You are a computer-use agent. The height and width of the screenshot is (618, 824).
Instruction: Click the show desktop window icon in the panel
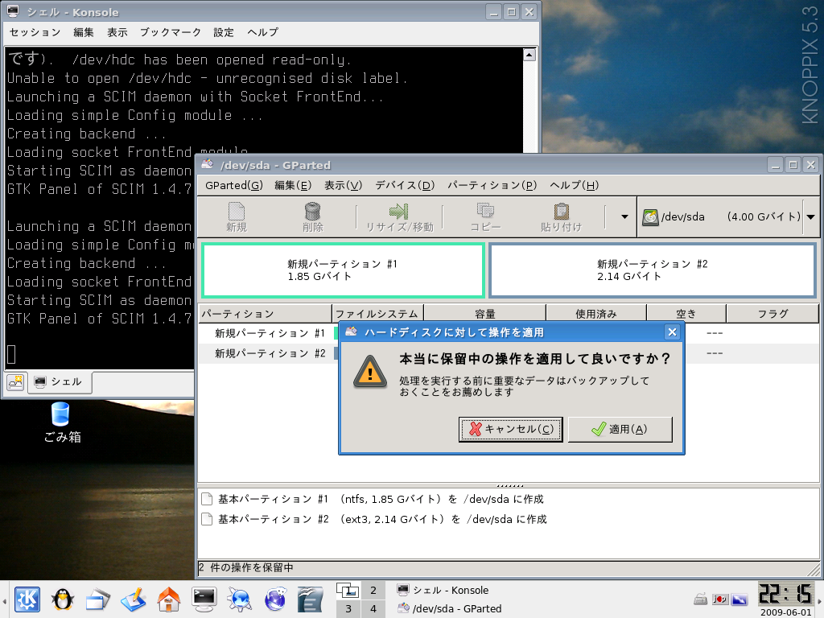[x=97, y=599]
